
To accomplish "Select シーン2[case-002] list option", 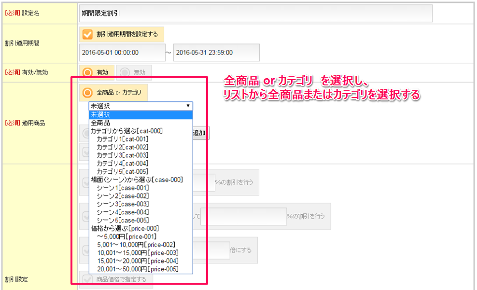I will 123,196.
